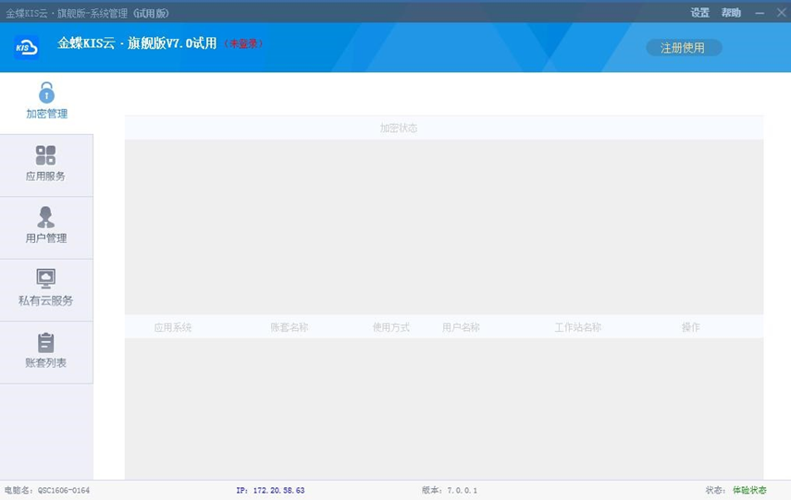Click the computer name QSC1606-0164 text
Viewport: 791px width, 500px height.
[x=64, y=490]
